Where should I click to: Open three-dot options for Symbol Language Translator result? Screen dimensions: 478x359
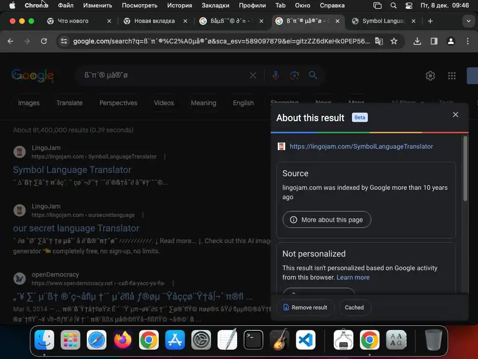(x=165, y=157)
